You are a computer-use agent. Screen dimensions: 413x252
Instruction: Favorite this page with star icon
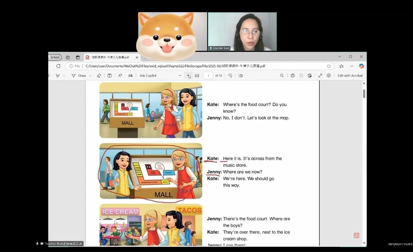pyautogui.click(x=329, y=66)
